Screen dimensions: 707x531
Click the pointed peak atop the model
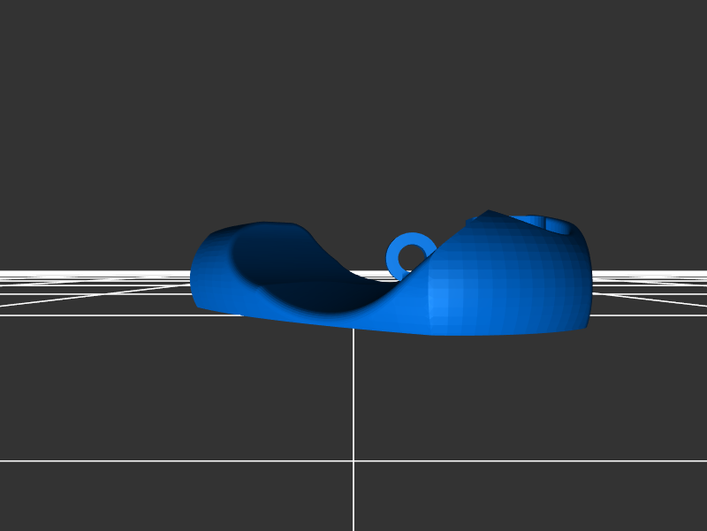(488, 212)
